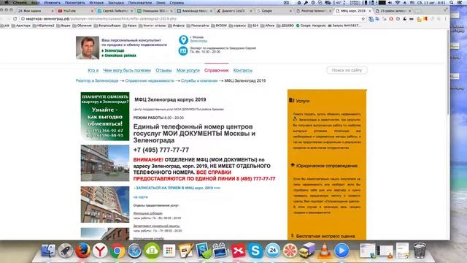The height and width of the screenshot is (263, 467).
Task: Launch Yandex Browser from the dock
Action: tap(100, 251)
